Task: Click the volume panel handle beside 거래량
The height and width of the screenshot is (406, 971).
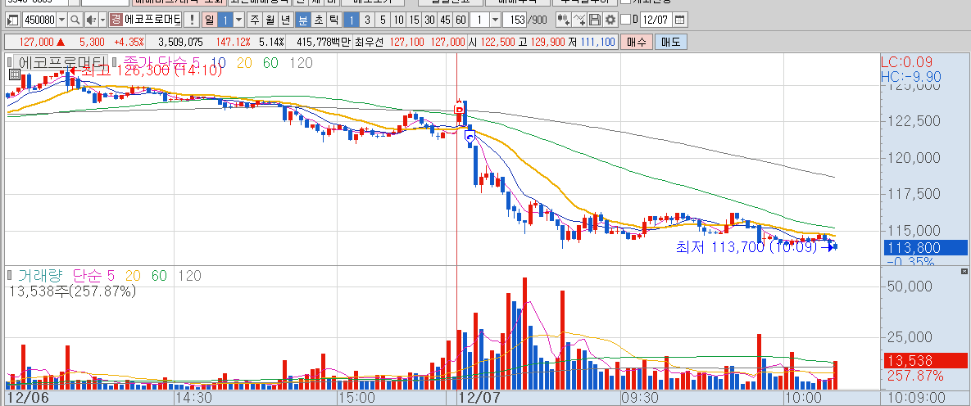Action: (x=9, y=275)
